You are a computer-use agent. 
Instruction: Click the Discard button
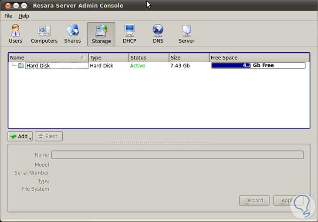pyautogui.click(x=254, y=201)
